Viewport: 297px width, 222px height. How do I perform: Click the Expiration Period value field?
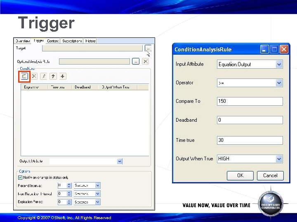tap(62, 202)
